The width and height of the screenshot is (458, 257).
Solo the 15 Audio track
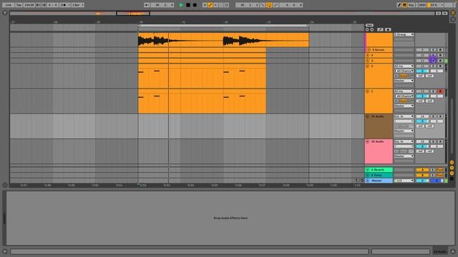point(433,141)
